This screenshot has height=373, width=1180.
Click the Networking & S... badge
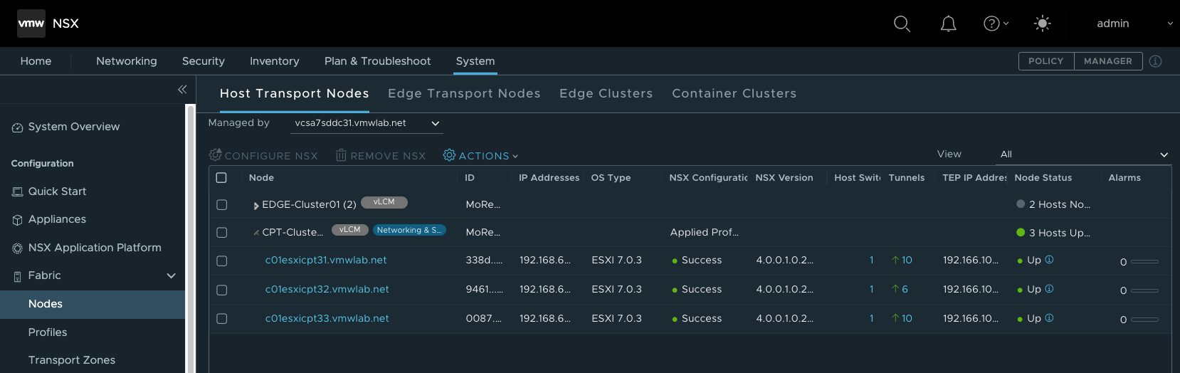pos(409,230)
